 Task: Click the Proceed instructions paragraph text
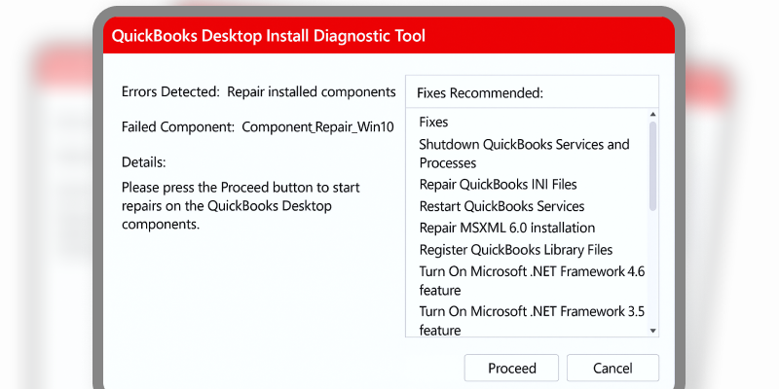pyautogui.click(x=241, y=206)
